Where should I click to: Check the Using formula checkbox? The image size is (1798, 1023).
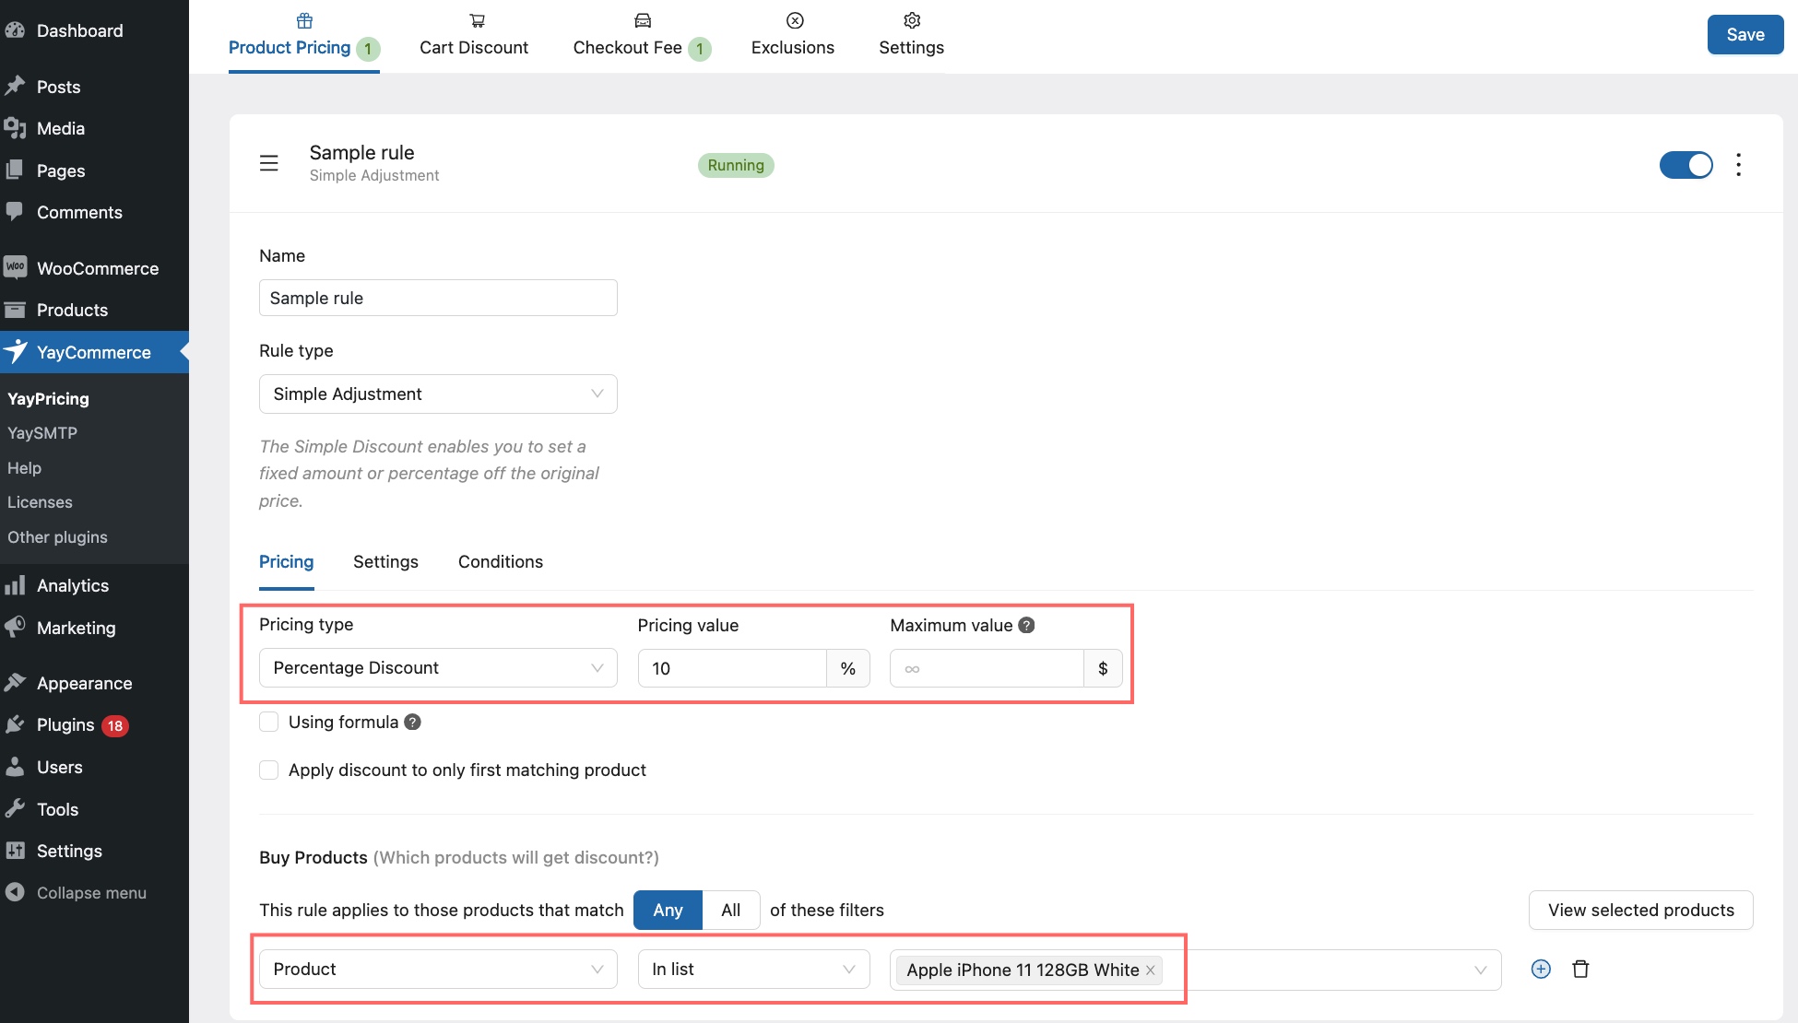[269, 723]
